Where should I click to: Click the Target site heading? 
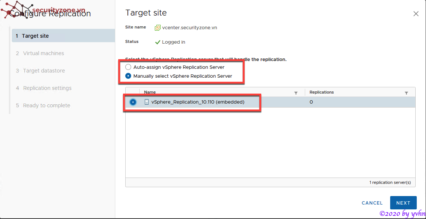pos(146,13)
